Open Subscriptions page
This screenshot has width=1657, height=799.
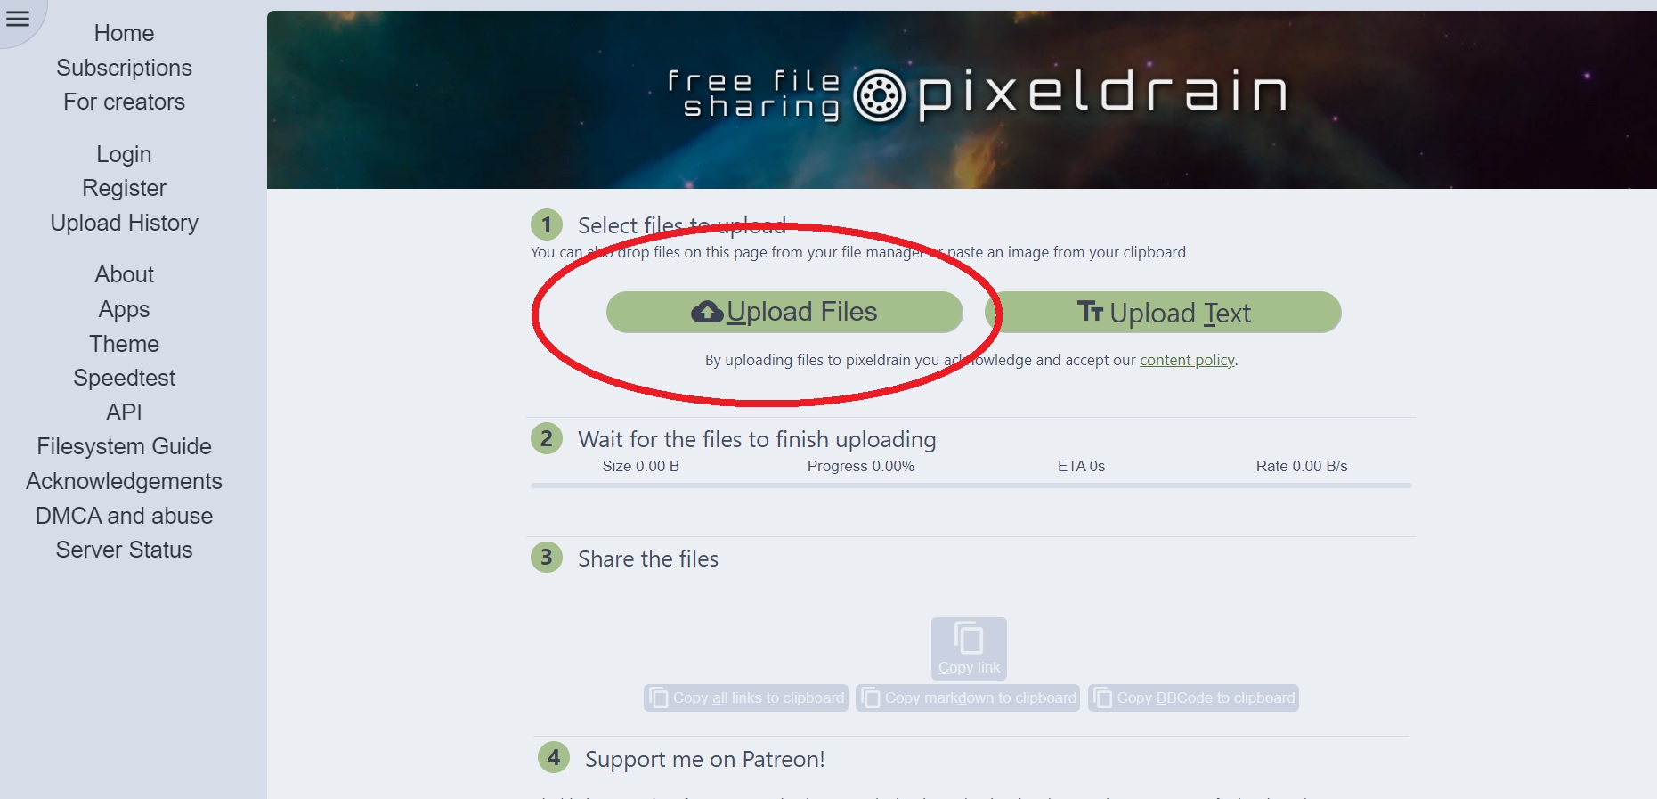(x=124, y=68)
